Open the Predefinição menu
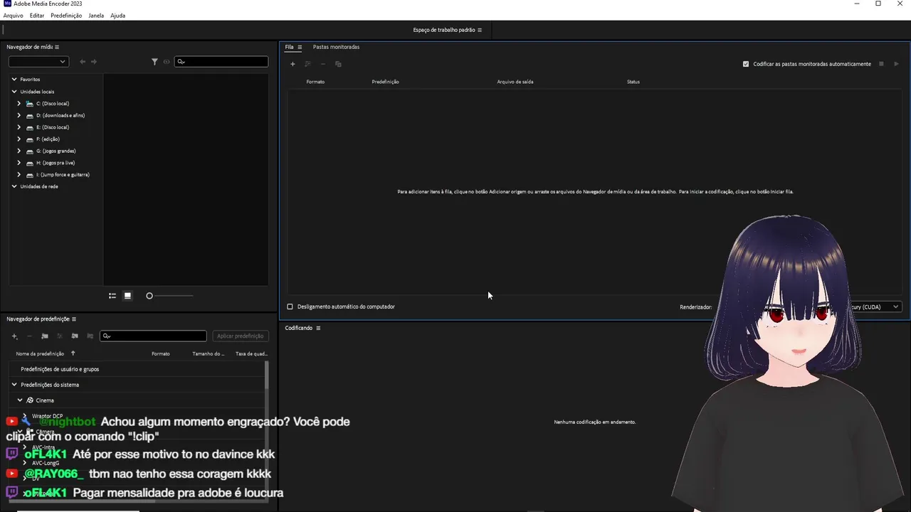Image resolution: width=911 pixels, height=512 pixels. coord(66,16)
